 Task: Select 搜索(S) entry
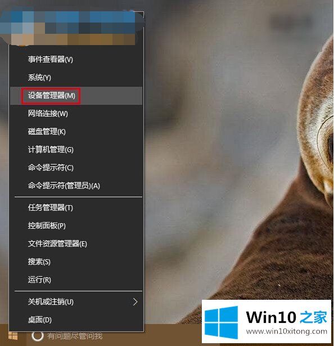coord(76,262)
